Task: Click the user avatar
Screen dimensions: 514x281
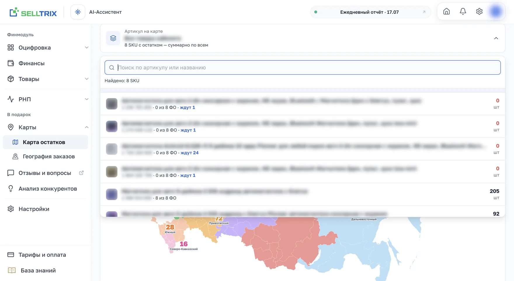Action: pos(496,12)
